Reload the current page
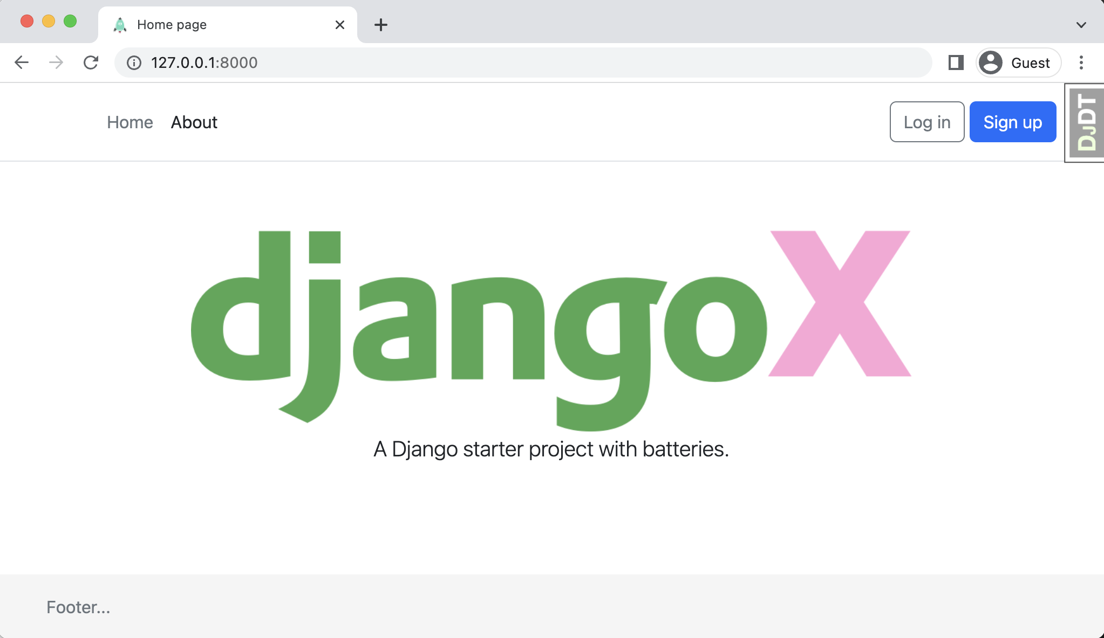This screenshot has width=1104, height=638. coord(91,63)
